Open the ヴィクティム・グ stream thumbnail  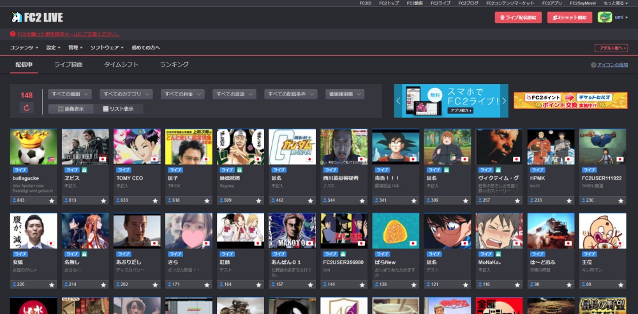tap(500, 146)
